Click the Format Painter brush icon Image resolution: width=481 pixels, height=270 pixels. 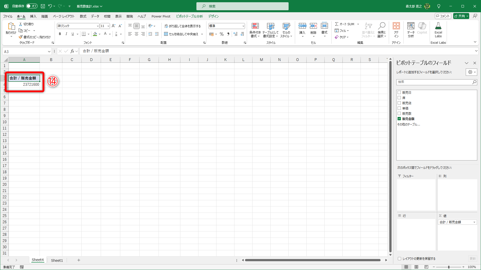click(x=21, y=37)
